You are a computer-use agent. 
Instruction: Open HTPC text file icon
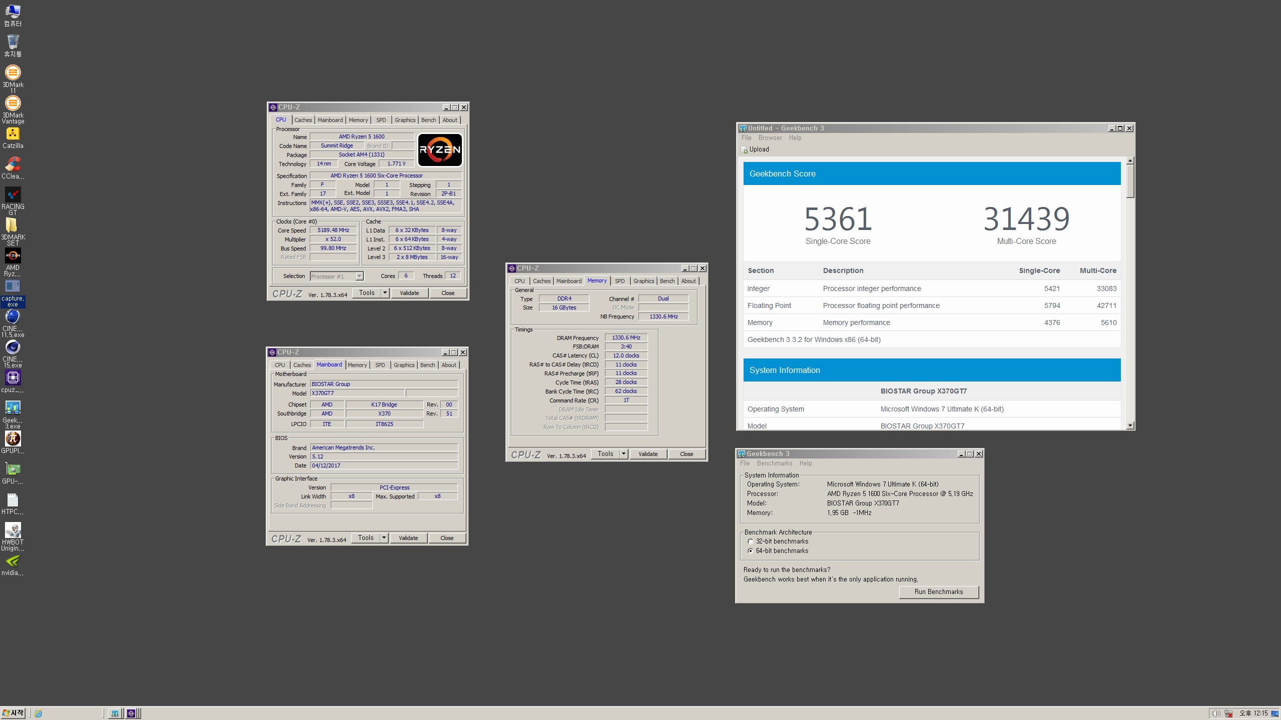click(13, 504)
